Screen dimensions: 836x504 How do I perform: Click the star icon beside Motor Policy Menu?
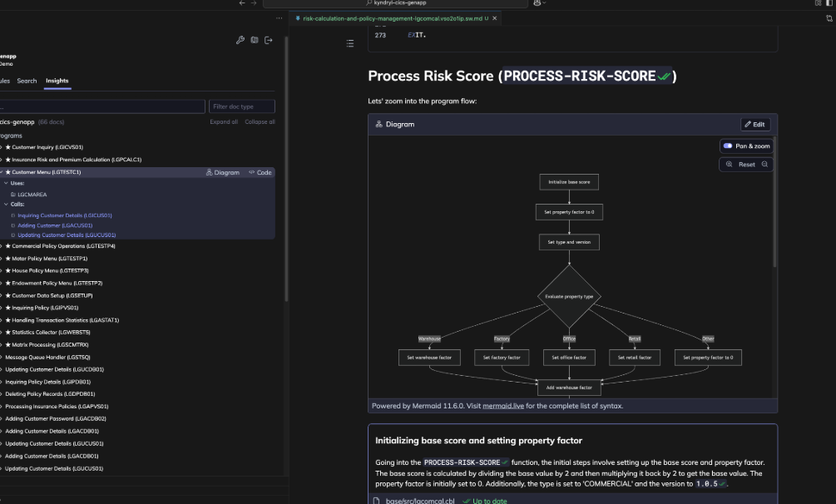8,259
